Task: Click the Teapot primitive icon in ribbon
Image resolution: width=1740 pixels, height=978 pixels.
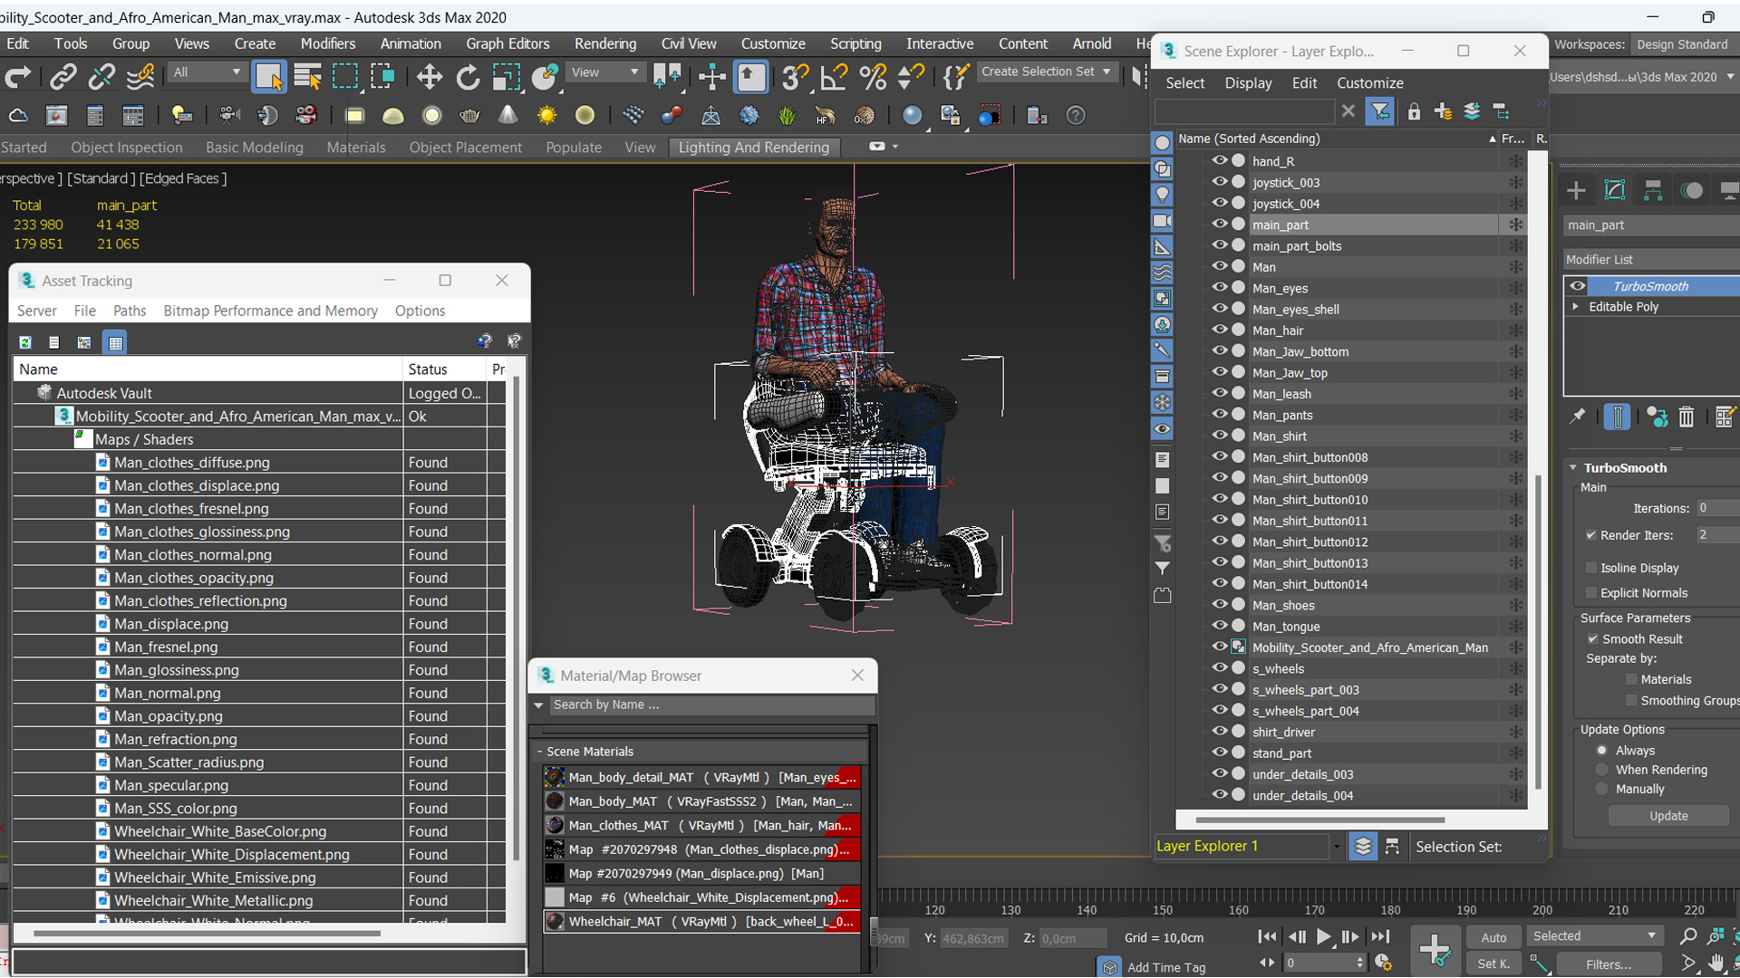Action: coord(469,116)
